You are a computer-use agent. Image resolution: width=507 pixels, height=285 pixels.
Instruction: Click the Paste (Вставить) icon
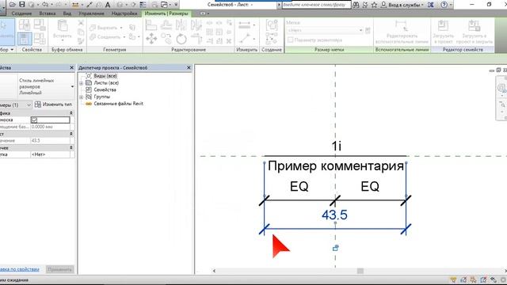63,26
